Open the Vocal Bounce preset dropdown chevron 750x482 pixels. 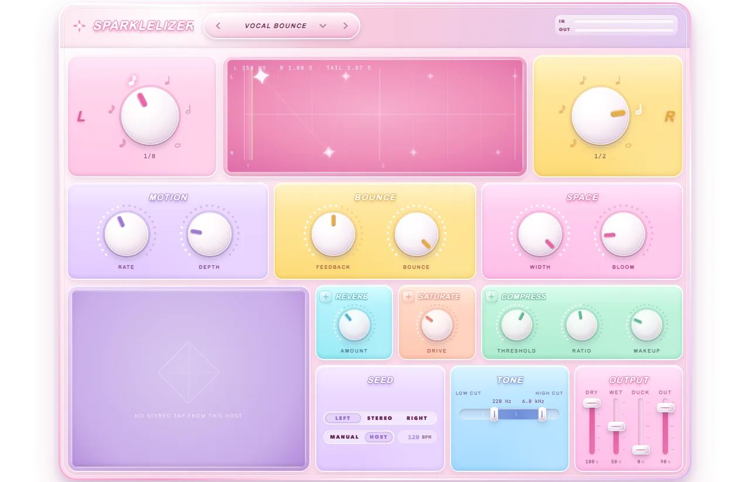(x=323, y=26)
